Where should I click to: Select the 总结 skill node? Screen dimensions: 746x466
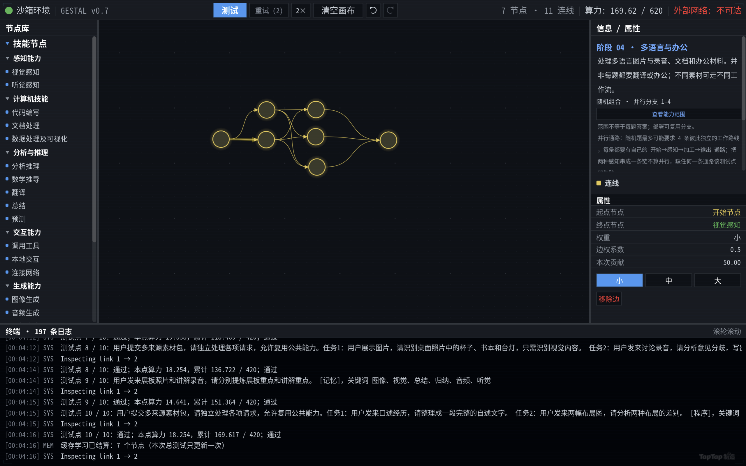point(18,206)
